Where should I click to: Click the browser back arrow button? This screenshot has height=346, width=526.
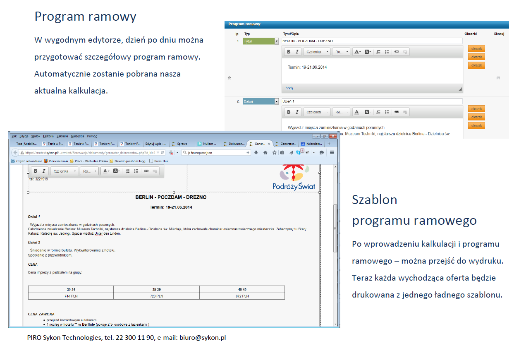click(14, 152)
